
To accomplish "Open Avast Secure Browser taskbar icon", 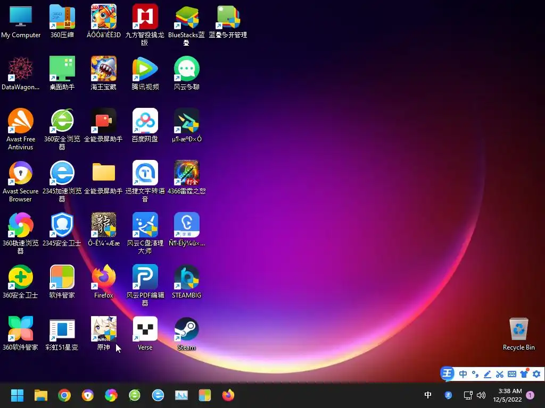I will [88, 395].
